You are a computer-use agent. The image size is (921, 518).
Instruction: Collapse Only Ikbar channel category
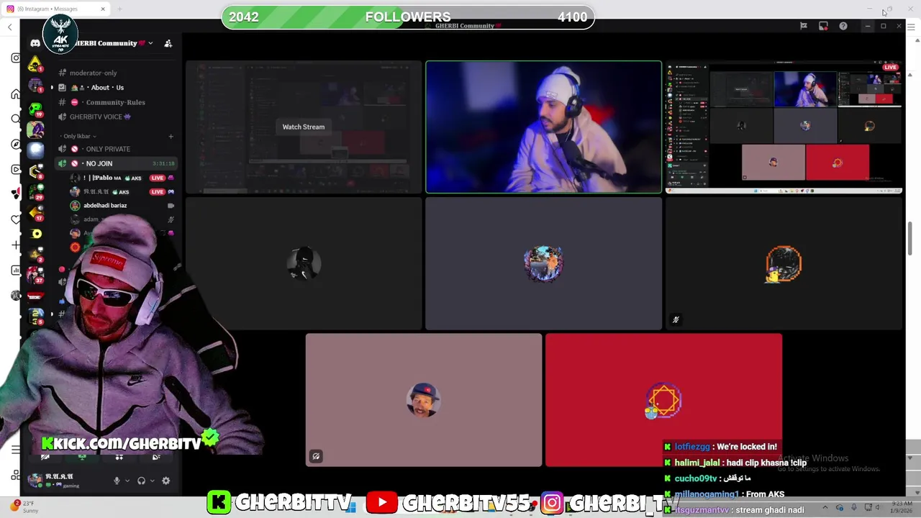(79, 136)
